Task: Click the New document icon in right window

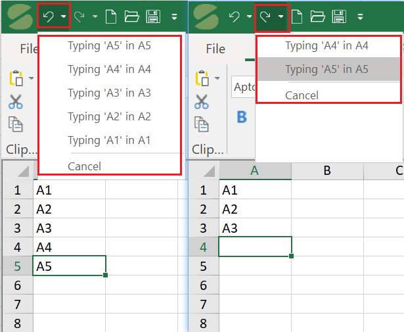Action: click(297, 16)
